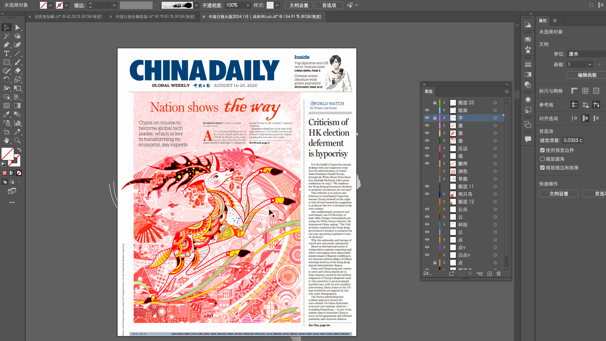Enable 缩放圆角 checkbox

[542, 159]
